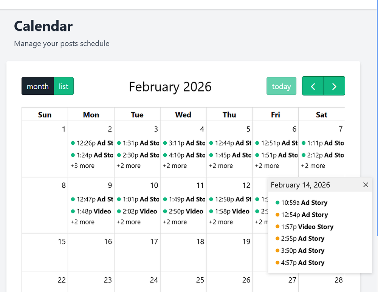The height and width of the screenshot is (292, 378).
Task: Open the 1:57p Video Story in popover
Action: point(307,227)
